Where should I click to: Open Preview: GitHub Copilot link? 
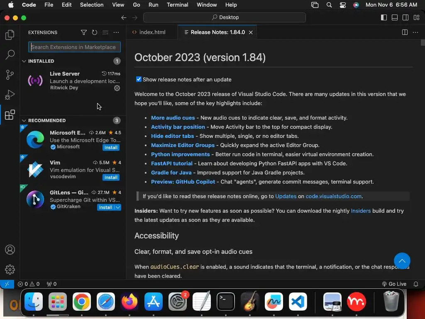[183, 182]
